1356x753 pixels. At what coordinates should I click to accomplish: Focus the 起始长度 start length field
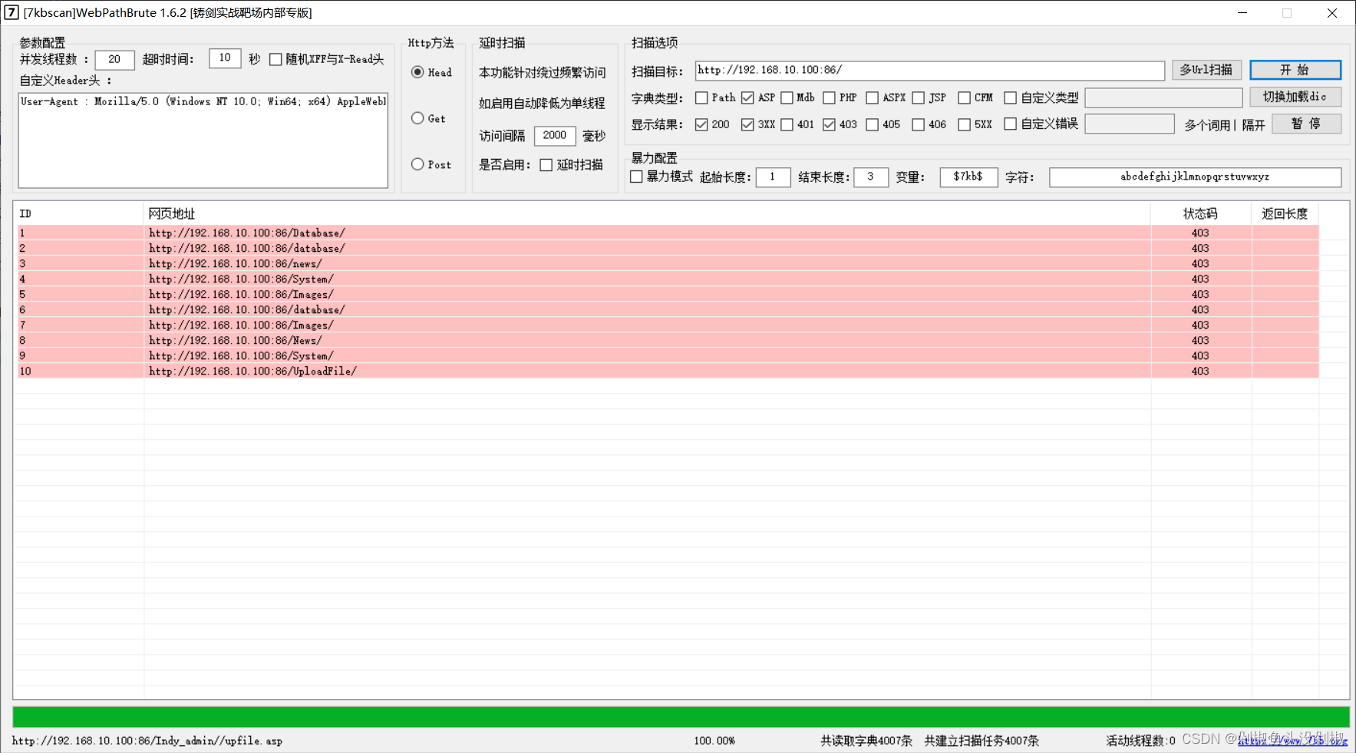click(773, 177)
